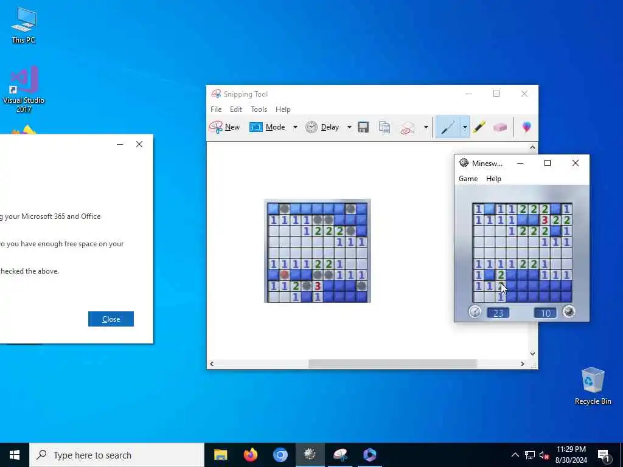
Task: Open the Pen options dropdown arrow
Action: [x=464, y=127]
